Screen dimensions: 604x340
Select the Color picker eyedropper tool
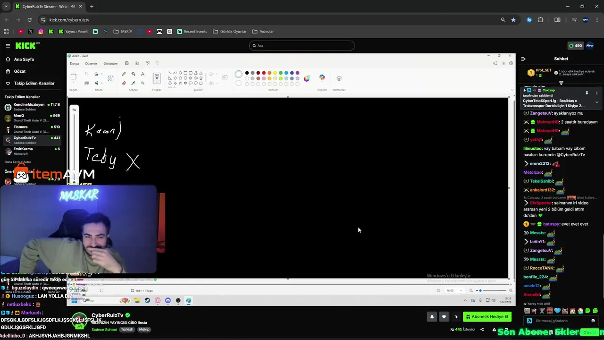133,83
